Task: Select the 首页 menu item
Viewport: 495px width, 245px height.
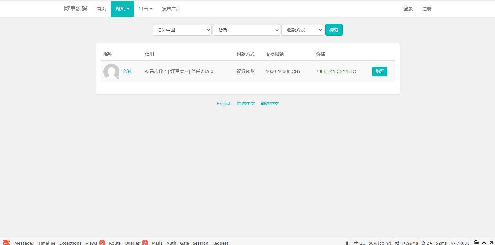Action: 101,9
